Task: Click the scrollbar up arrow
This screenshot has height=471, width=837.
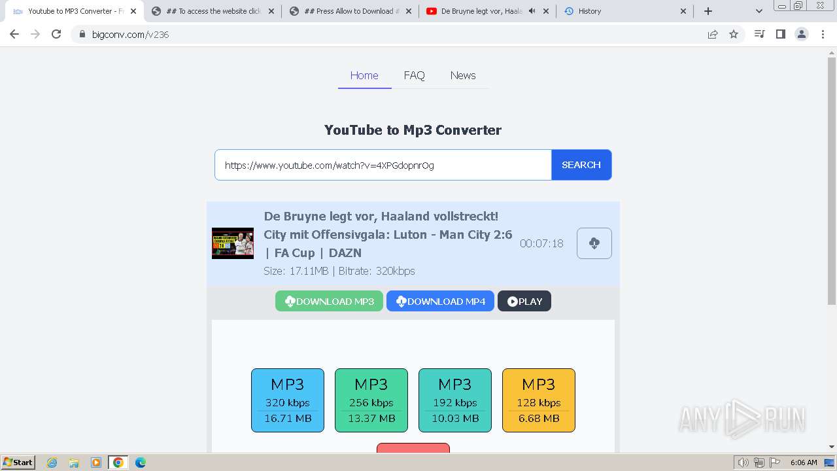Action: [x=832, y=52]
